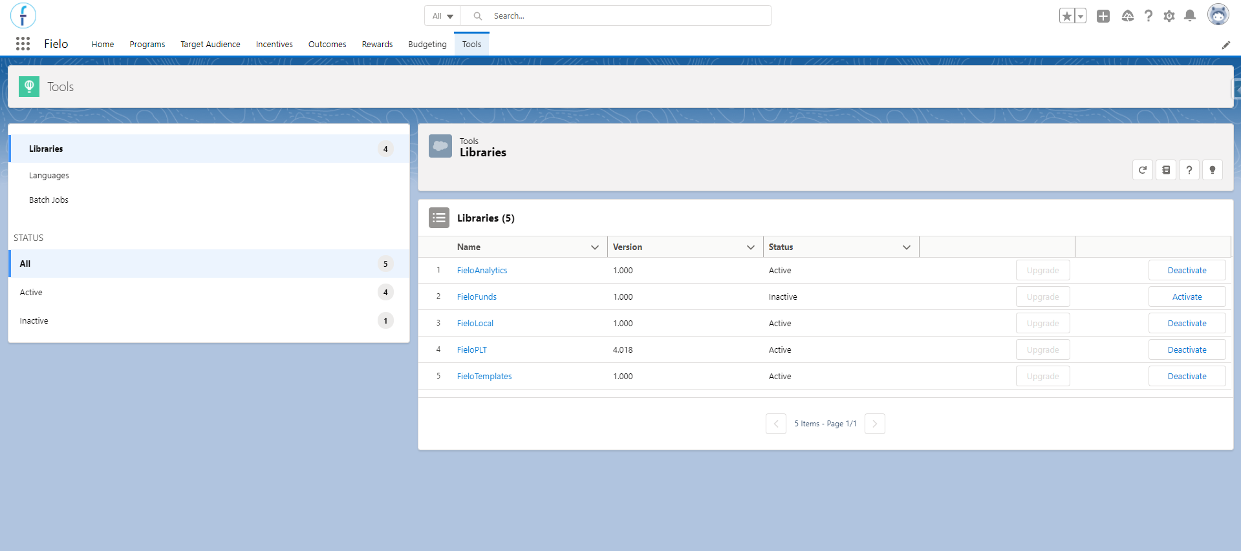Viewport: 1241px width, 551px height.
Task: Click Upgrade for FieloPLT
Action: [x=1043, y=350]
